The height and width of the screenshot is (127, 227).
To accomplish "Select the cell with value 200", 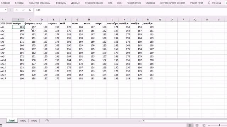I will point(148,60).
